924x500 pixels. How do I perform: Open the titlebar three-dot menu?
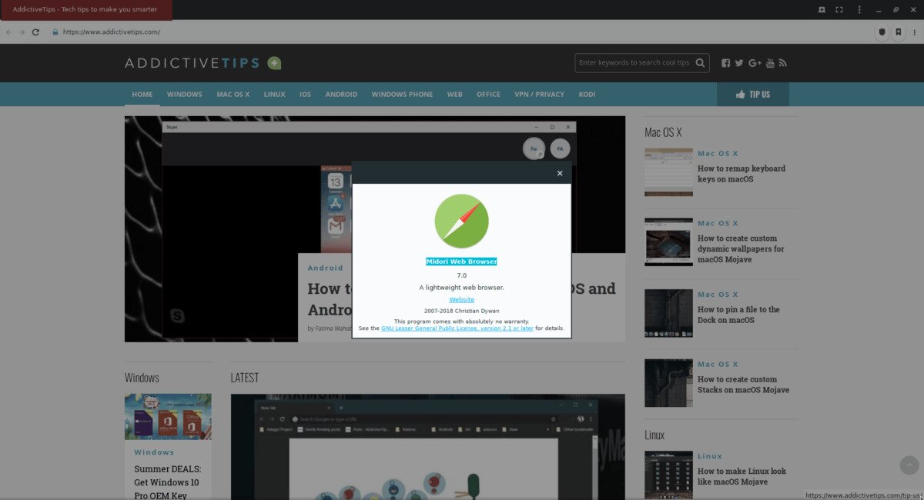859,9
